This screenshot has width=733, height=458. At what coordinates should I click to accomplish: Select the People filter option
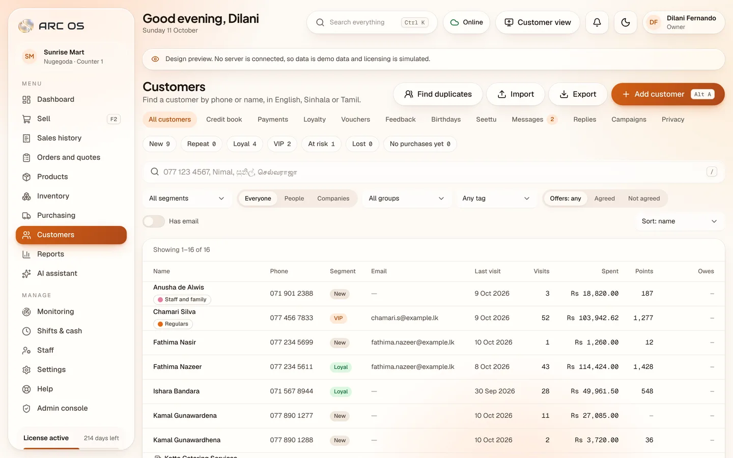coord(294,198)
